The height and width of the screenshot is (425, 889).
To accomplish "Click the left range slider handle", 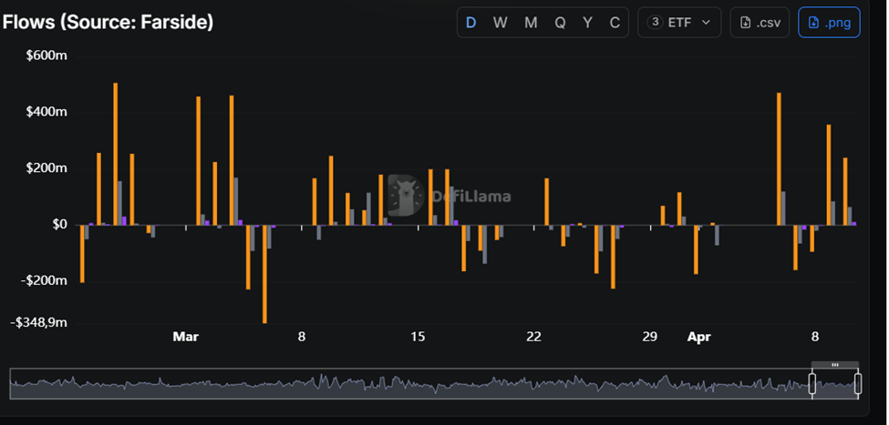I will pos(811,384).
